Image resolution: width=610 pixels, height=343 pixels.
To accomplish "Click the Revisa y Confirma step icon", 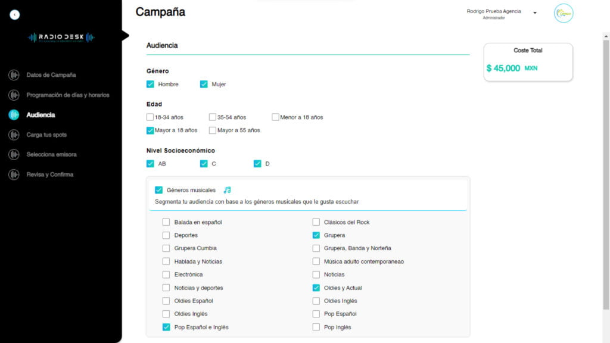I will pos(14,174).
